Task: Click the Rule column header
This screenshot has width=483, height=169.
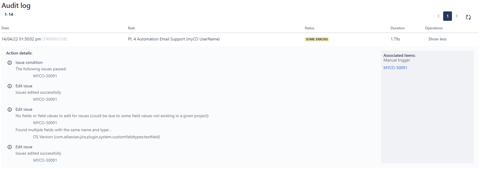Action: [x=132, y=28]
